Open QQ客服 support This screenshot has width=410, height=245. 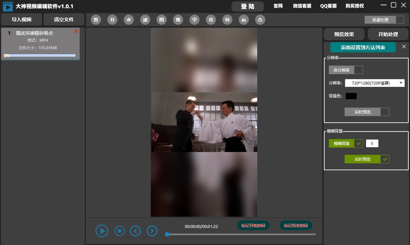point(329,6)
